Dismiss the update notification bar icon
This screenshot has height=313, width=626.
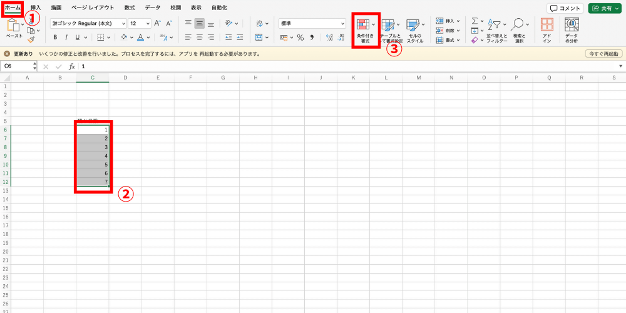(x=7, y=53)
